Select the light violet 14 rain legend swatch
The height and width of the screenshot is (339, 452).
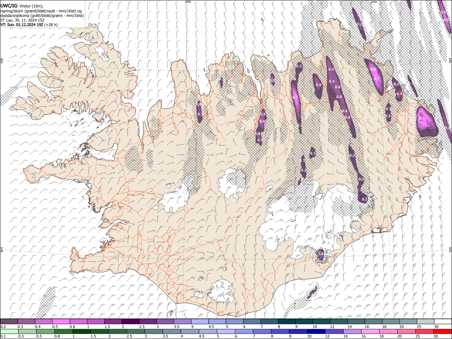(352, 331)
